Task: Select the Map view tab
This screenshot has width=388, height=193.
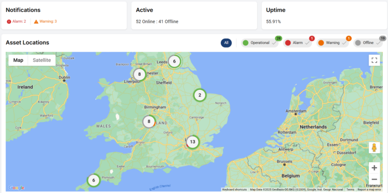Action: 18,60
